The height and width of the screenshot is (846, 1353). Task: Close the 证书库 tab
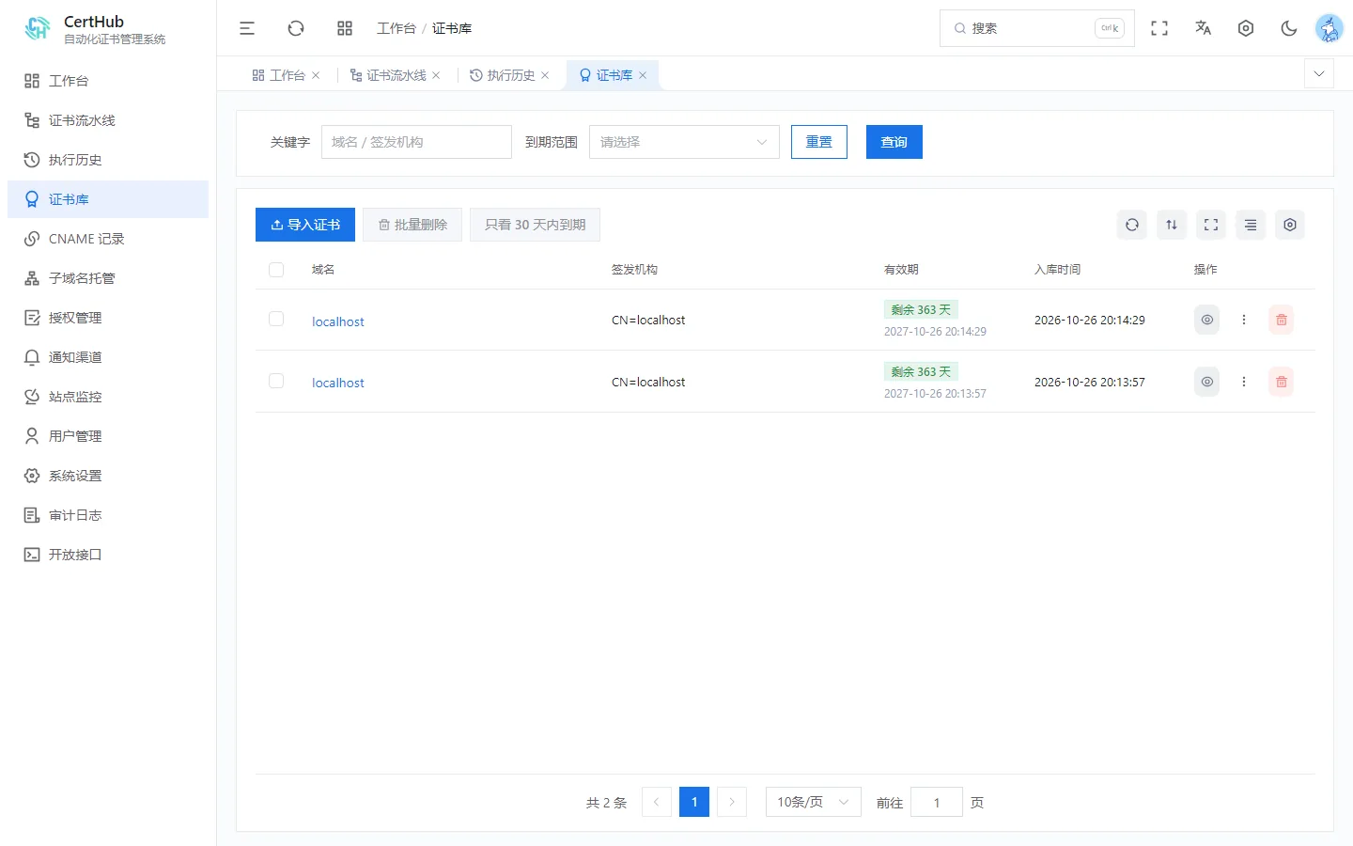pyautogui.click(x=643, y=75)
